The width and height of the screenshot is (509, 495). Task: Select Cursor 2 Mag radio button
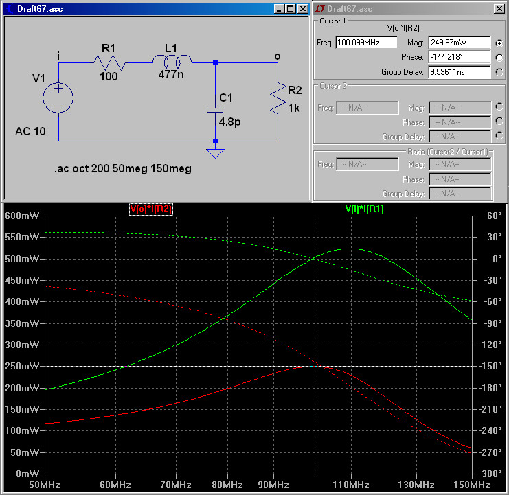tap(499, 106)
